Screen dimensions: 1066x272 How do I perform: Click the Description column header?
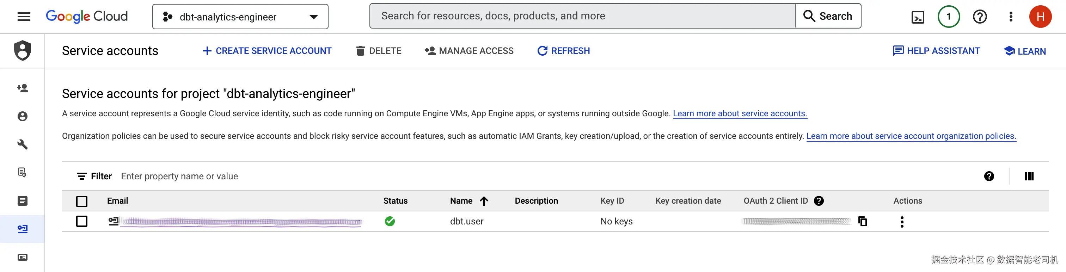(x=536, y=201)
